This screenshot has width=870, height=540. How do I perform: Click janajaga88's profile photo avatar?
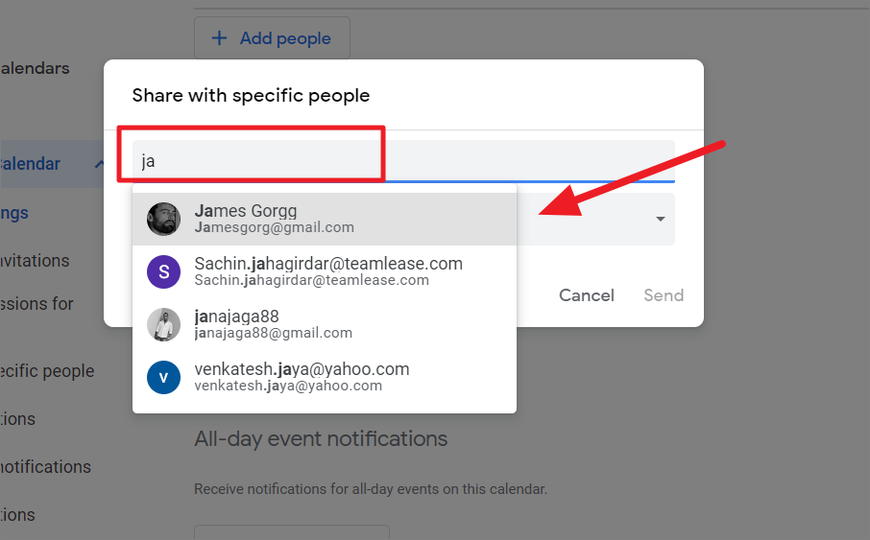(x=163, y=324)
